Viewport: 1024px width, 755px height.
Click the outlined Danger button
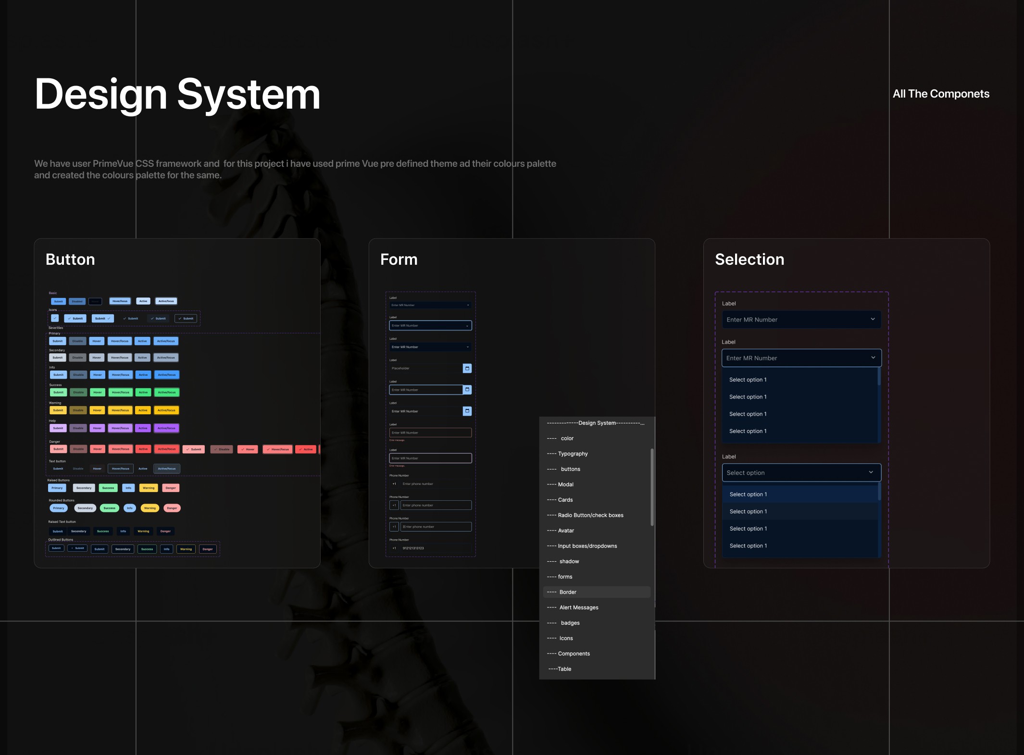208,549
